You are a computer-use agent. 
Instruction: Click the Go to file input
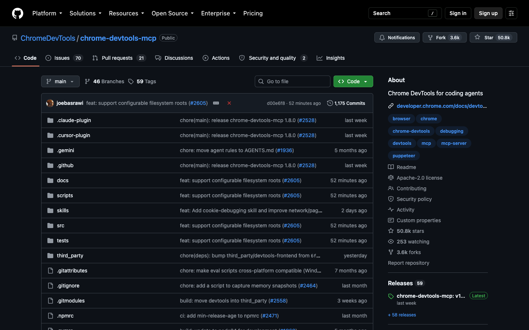pyautogui.click(x=292, y=81)
